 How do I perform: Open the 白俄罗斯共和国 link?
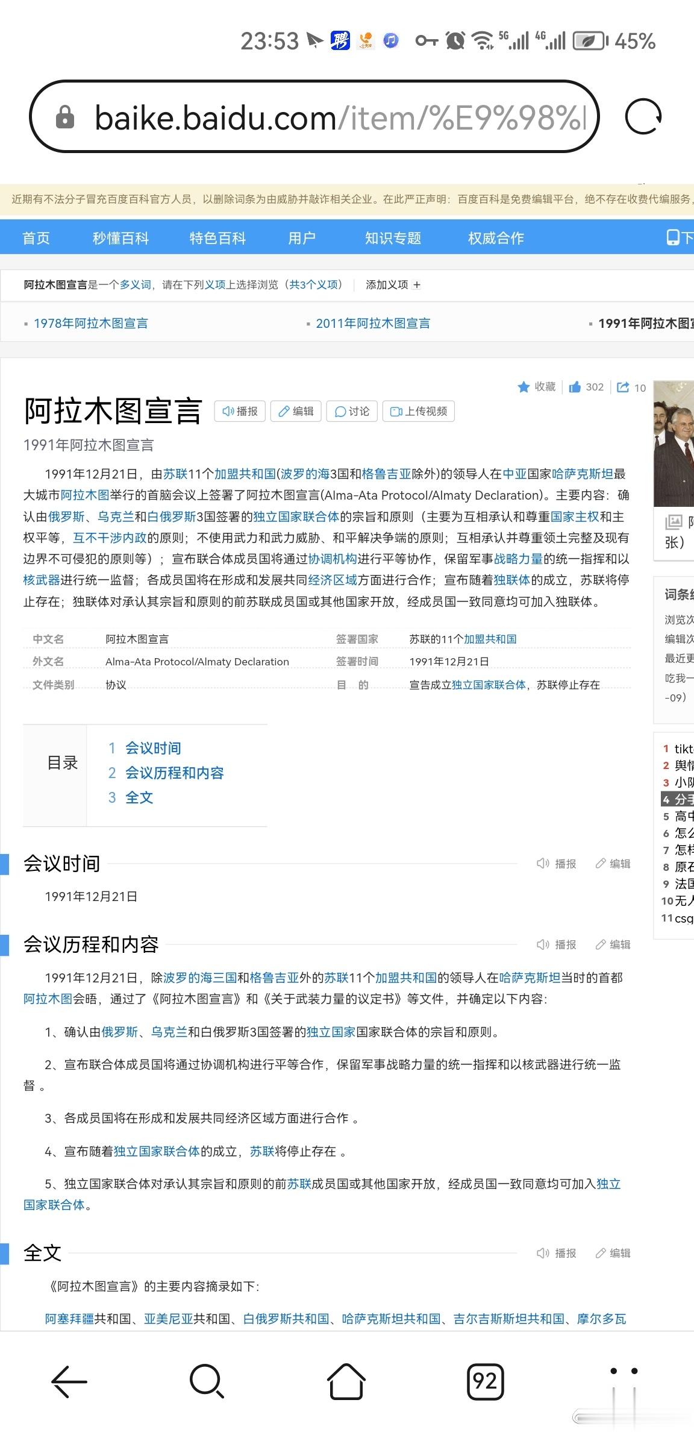click(x=286, y=1319)
